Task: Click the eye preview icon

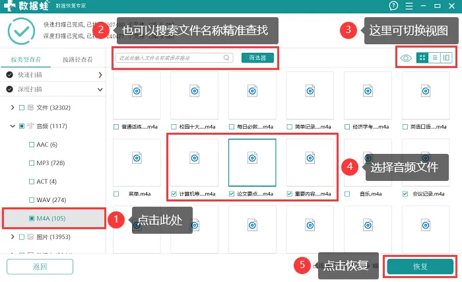Action: [406, 58]
